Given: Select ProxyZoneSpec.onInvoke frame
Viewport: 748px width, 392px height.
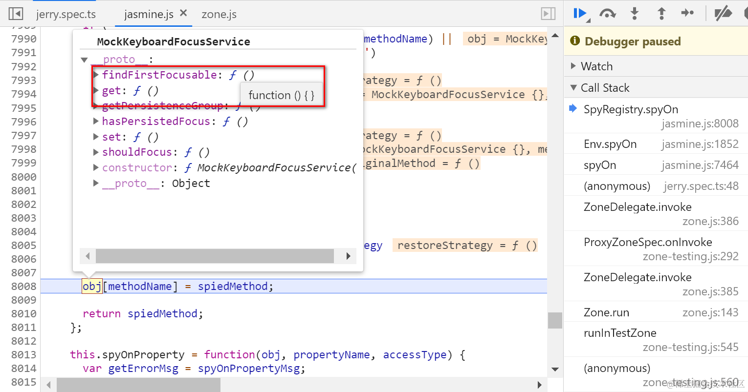Looking at the screenshot, I should [x=656, y=249].
